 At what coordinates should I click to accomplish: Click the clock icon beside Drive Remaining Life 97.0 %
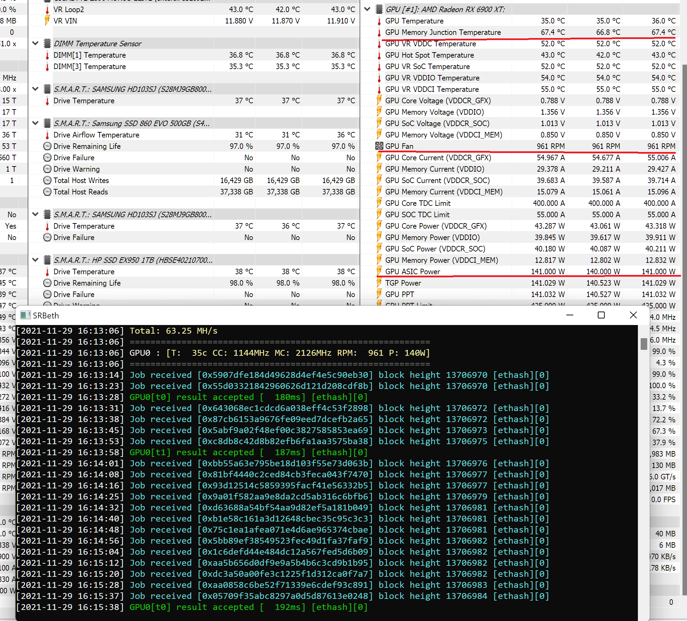pos(47,146)
